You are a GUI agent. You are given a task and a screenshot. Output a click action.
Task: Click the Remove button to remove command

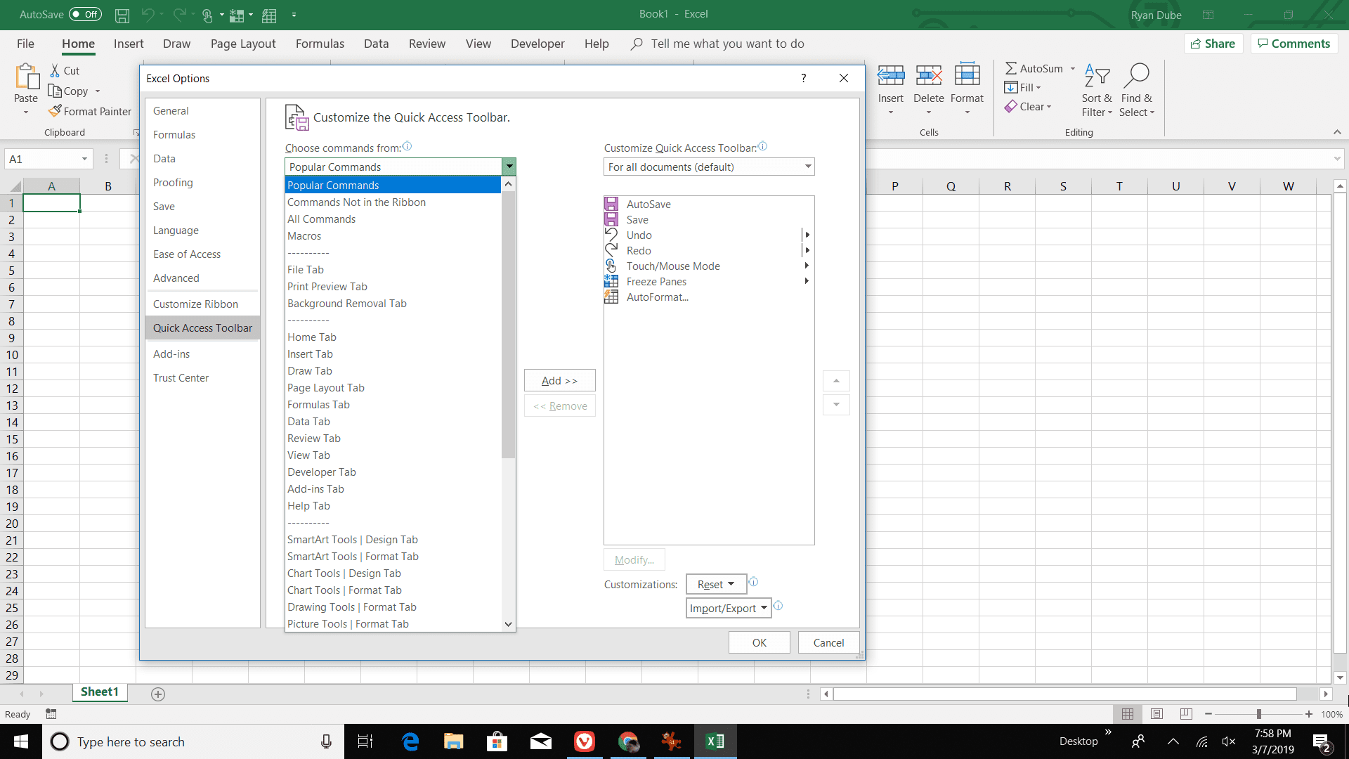tap(559, 405)
